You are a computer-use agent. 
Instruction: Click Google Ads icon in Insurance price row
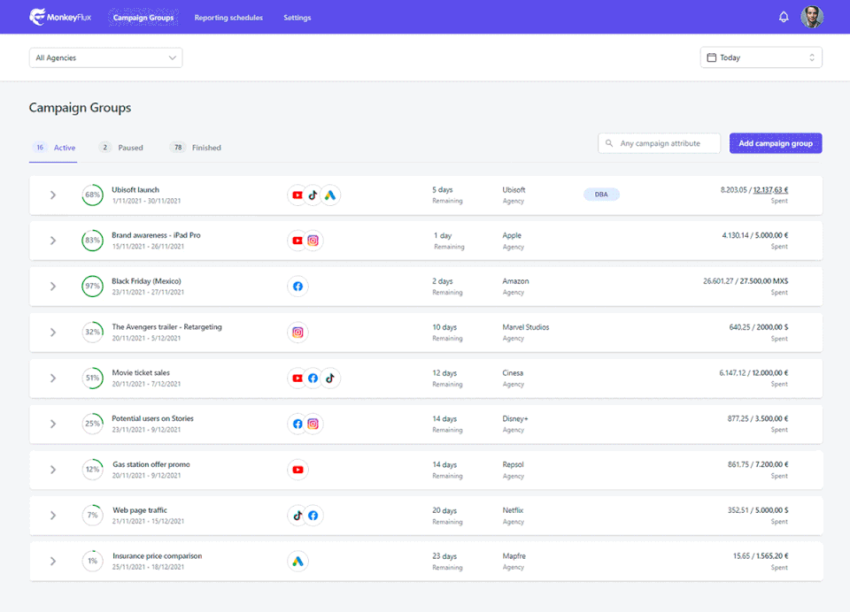(x=297, y=561)
